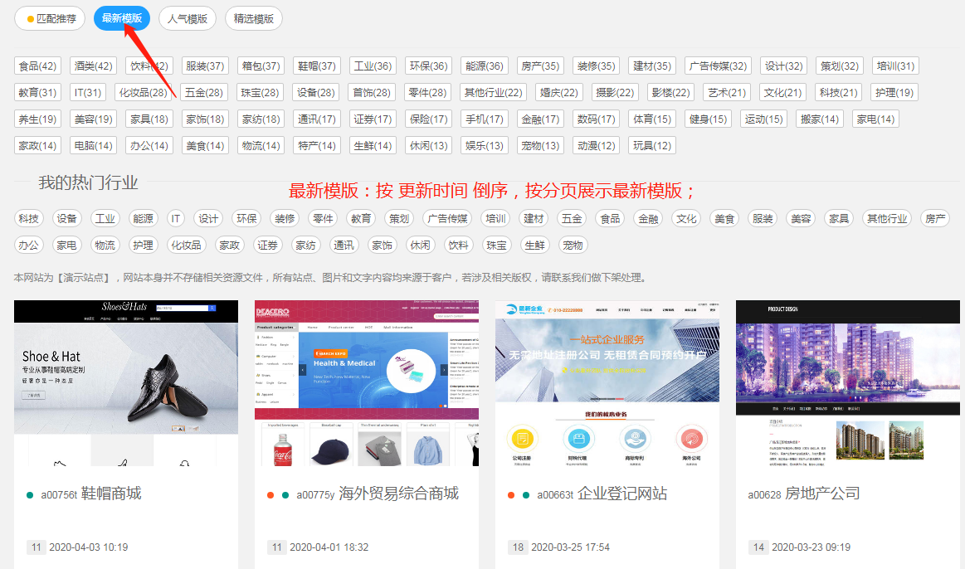965x569 pixels.
Task: Click the green dot beside a00756t 鞋帽商城
Action: 31,495
